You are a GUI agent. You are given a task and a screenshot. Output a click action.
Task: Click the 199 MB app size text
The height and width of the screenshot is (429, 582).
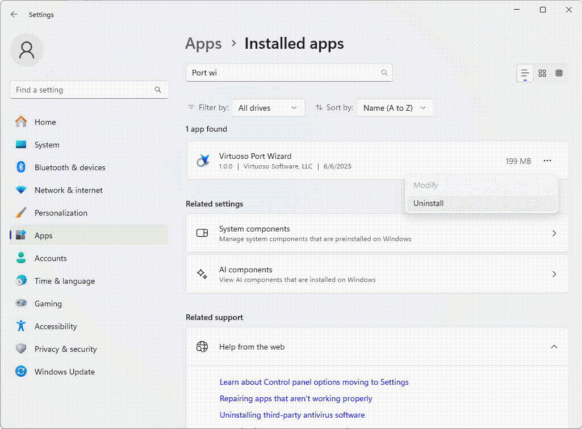point(518,161)
